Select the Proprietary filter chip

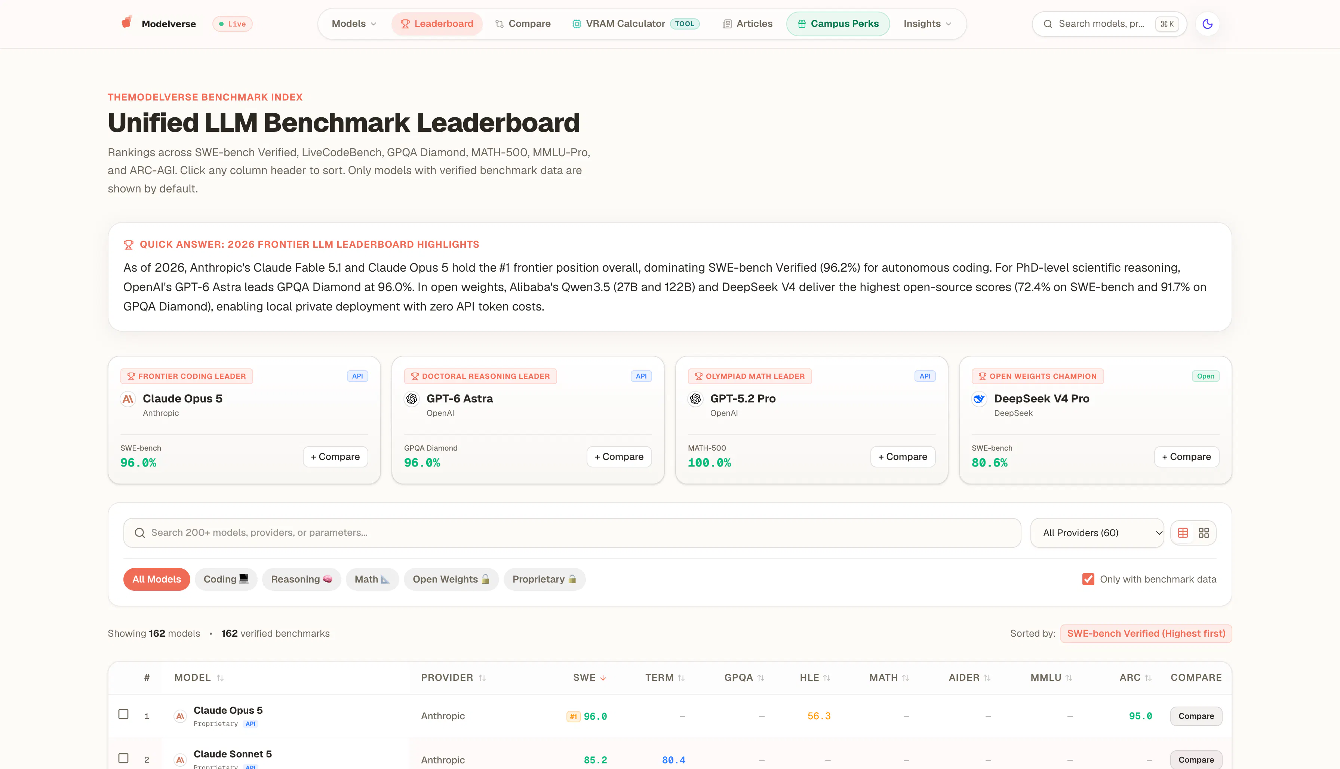click(544, 580)
